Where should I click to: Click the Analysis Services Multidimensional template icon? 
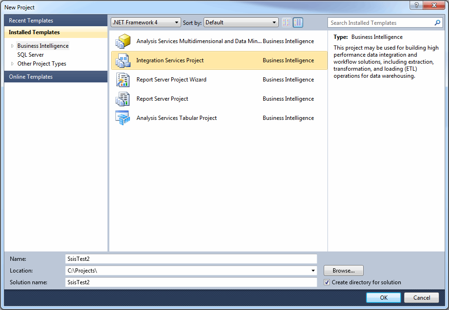tap(123, 41)
